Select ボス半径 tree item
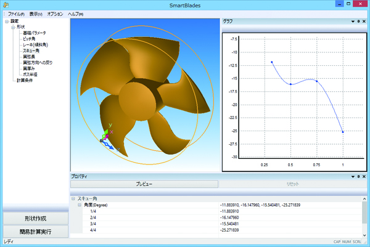This screenshot has height=247, width=370. click(x=30, y=75)
